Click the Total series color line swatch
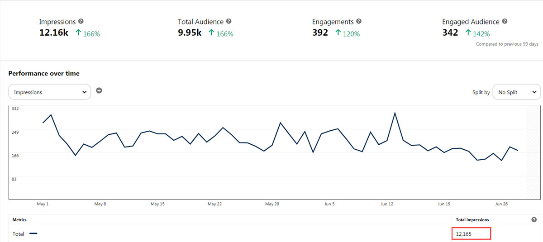Image resolution: width=543 pixels, height=242 pixels. point(33,234)
